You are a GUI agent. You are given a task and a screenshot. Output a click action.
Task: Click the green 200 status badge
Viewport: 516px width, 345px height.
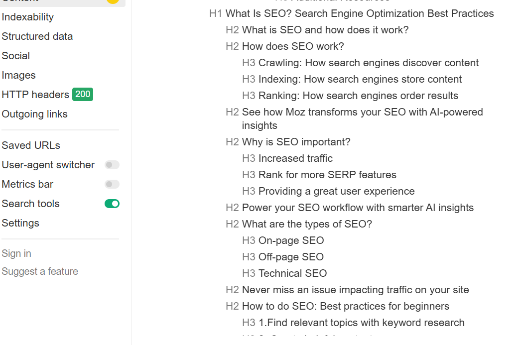(83, 94)
